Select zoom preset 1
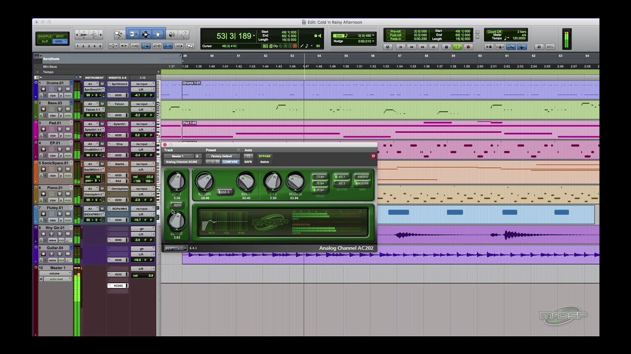The height and width of the screenshot is (354, 631). tap(77, 46)
